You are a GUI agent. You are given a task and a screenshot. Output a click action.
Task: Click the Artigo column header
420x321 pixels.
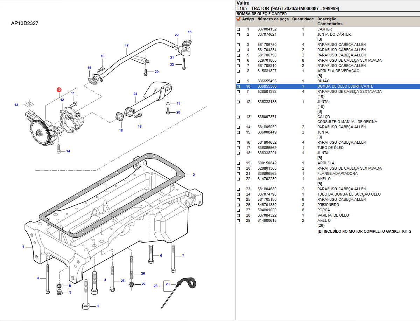pos(248,19)
